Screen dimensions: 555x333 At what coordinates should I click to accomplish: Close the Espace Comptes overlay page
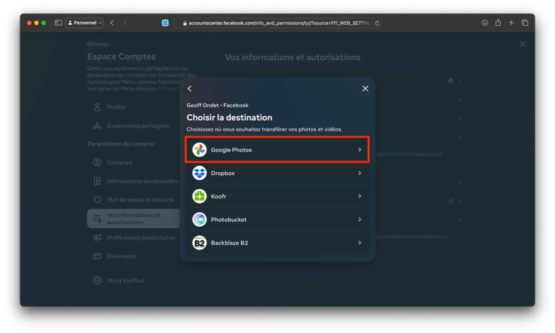[x=523, y=44]
